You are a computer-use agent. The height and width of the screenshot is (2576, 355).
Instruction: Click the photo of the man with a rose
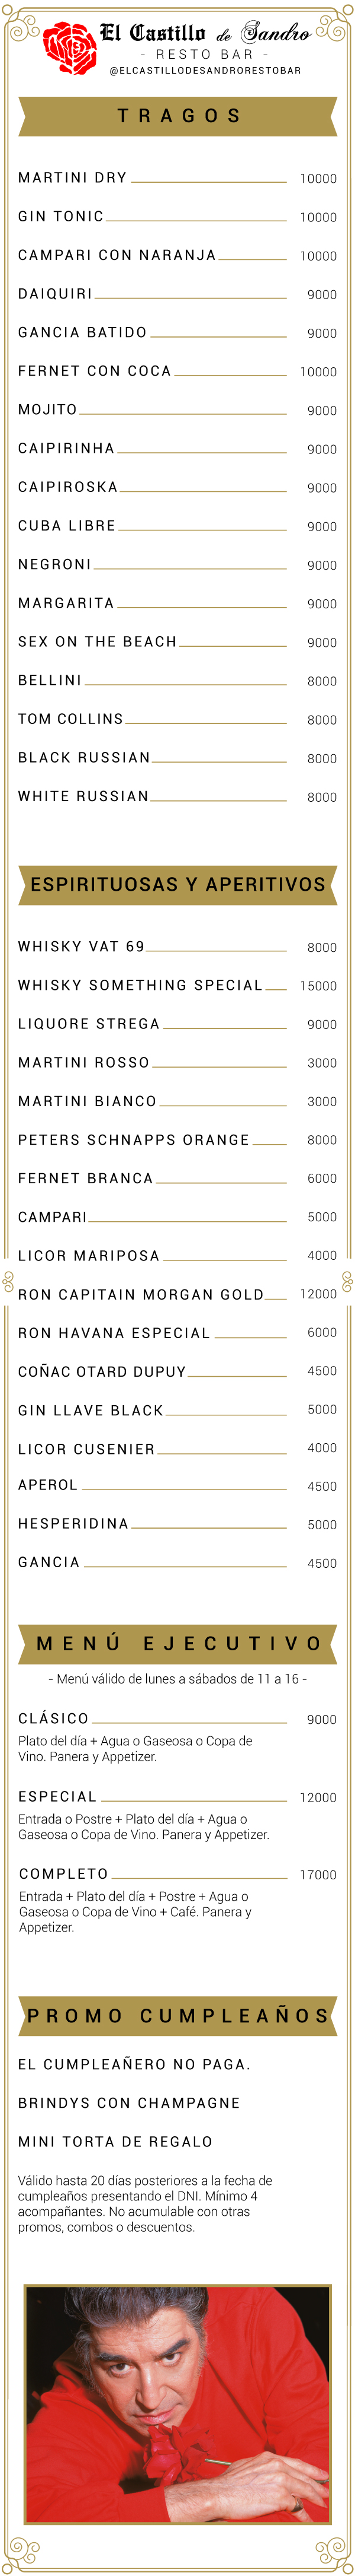coord(177,2402)
